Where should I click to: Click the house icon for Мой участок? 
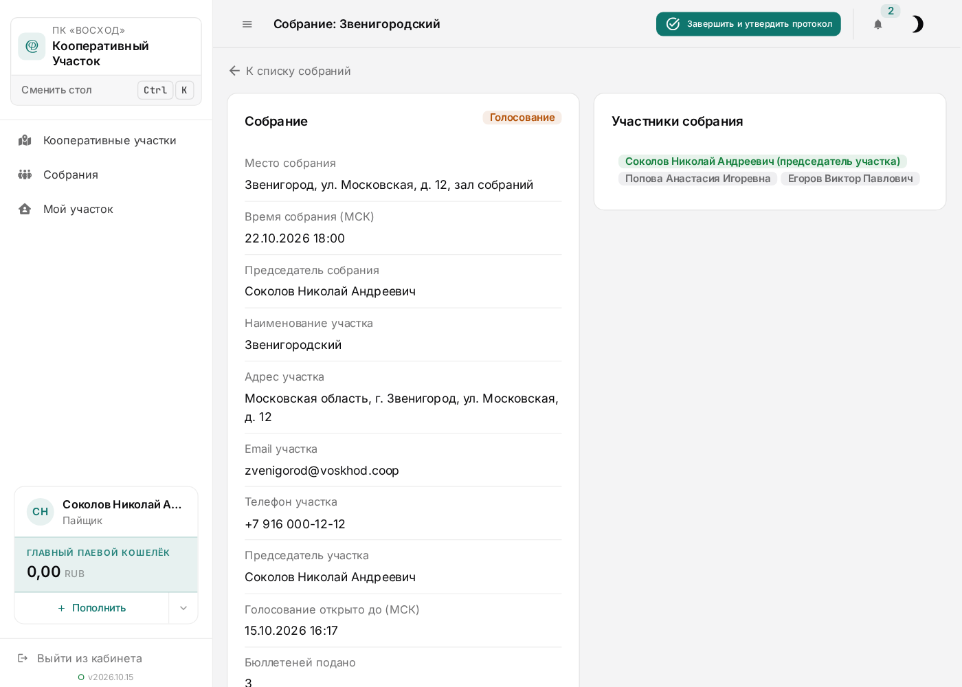point(25,209)
